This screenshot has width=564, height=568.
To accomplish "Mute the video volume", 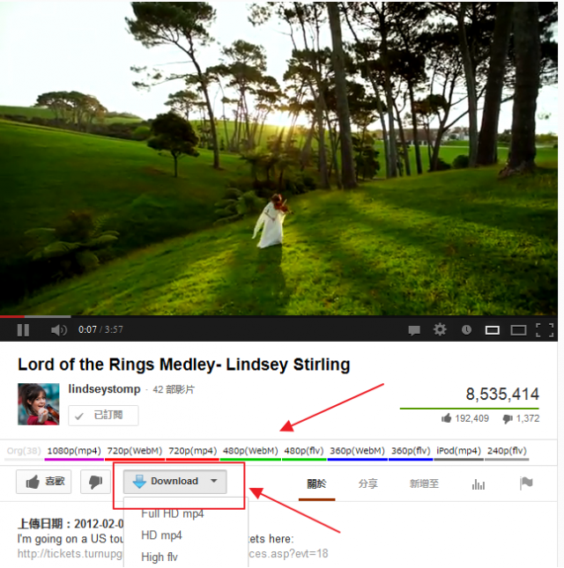I will coord(59,330).
